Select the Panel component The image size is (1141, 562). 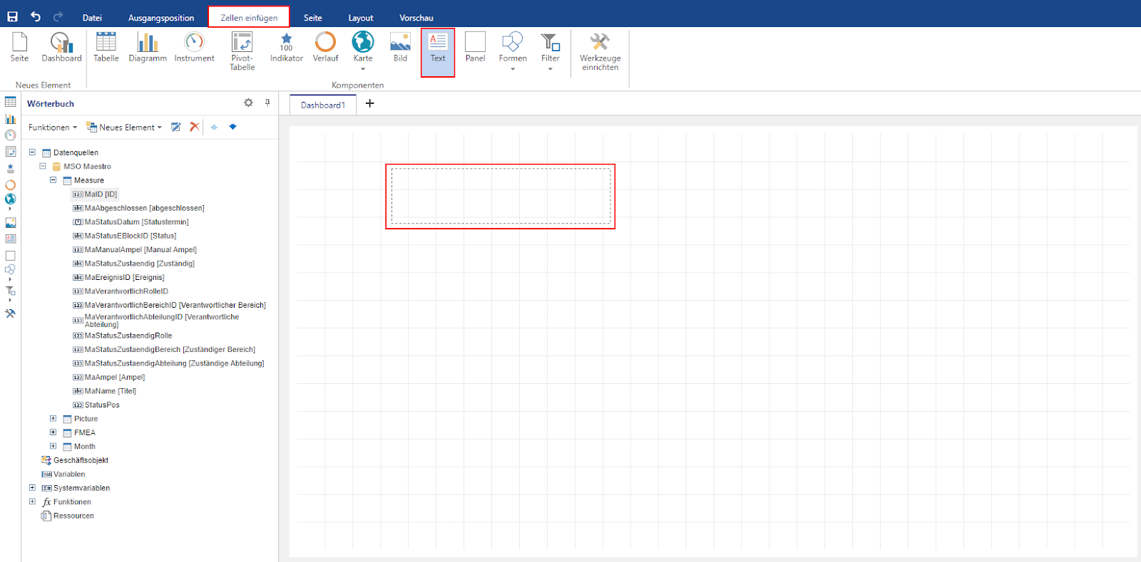pos(475,47)
